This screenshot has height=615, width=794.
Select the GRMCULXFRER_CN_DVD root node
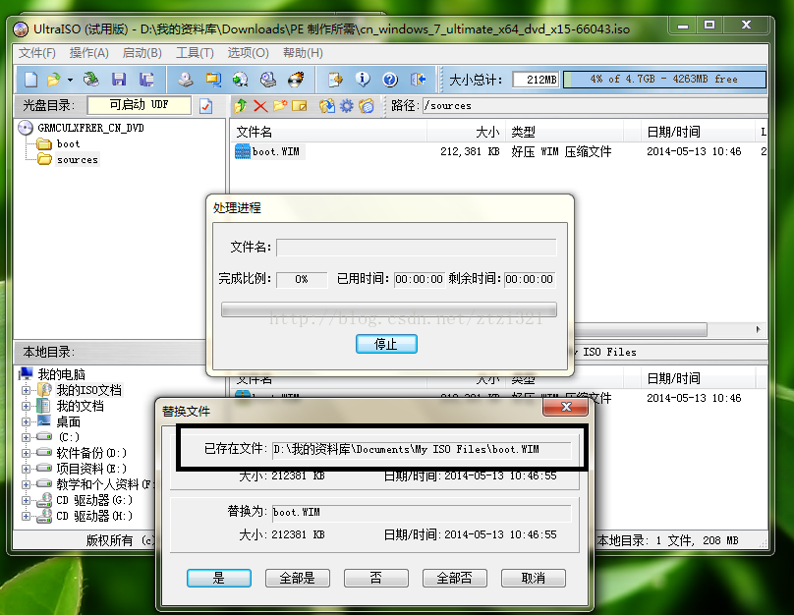point(90,128)
